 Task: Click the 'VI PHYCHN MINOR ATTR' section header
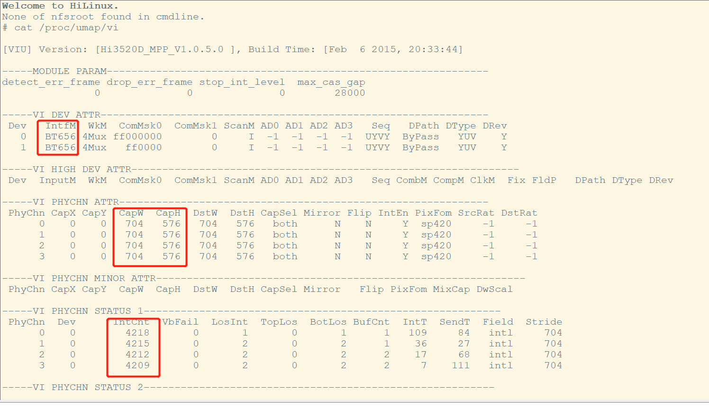[x=94, y=278]
